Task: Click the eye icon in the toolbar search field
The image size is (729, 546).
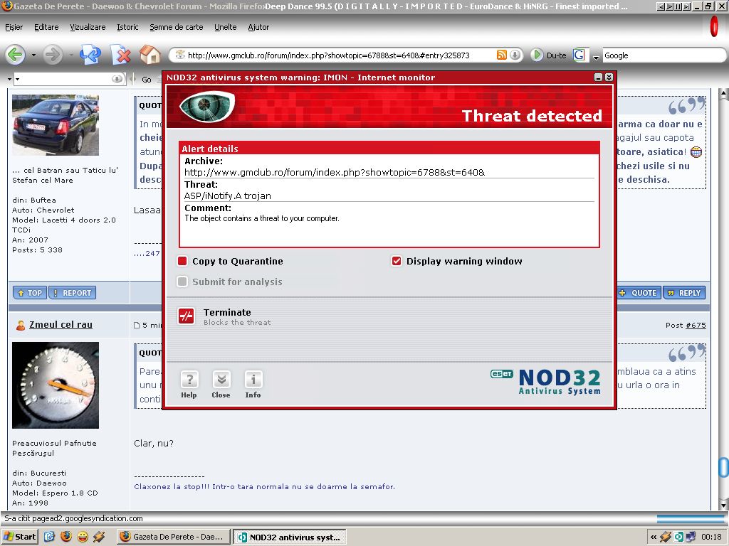Action: (117, 79)
